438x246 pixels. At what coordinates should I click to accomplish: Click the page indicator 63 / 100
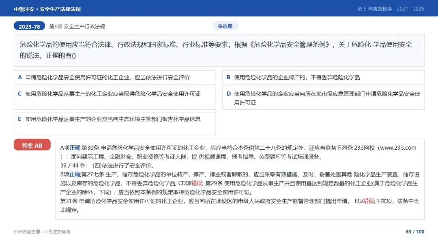(415, 232)
